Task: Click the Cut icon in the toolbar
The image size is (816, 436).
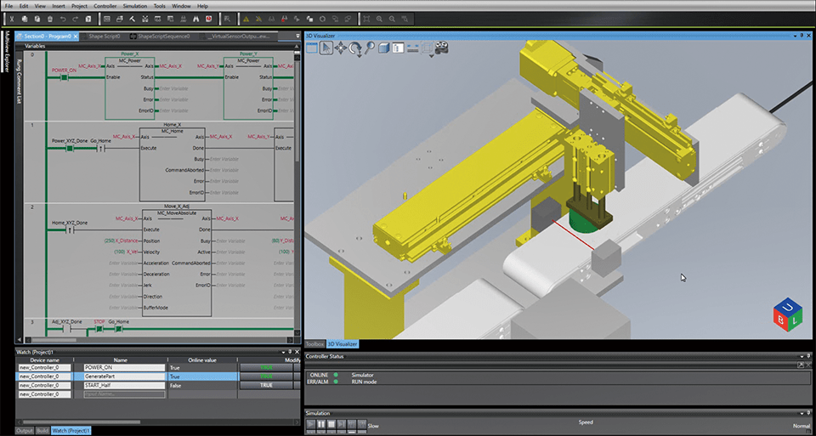Action: click(12, 19)
